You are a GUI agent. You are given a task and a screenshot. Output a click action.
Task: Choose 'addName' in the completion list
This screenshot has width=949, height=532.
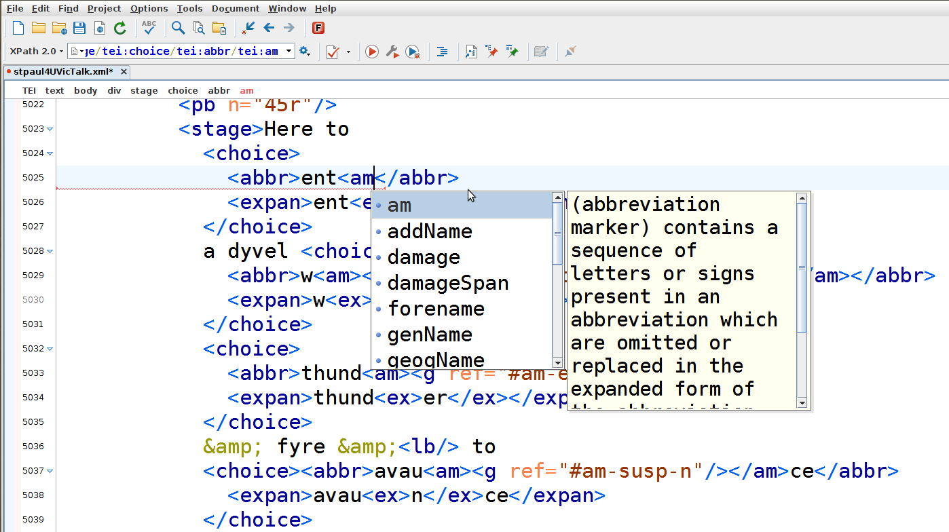462,231
